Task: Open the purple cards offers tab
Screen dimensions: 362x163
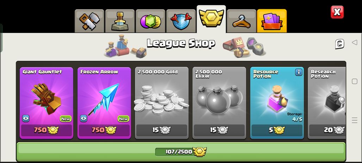Action: pos(272,21)
